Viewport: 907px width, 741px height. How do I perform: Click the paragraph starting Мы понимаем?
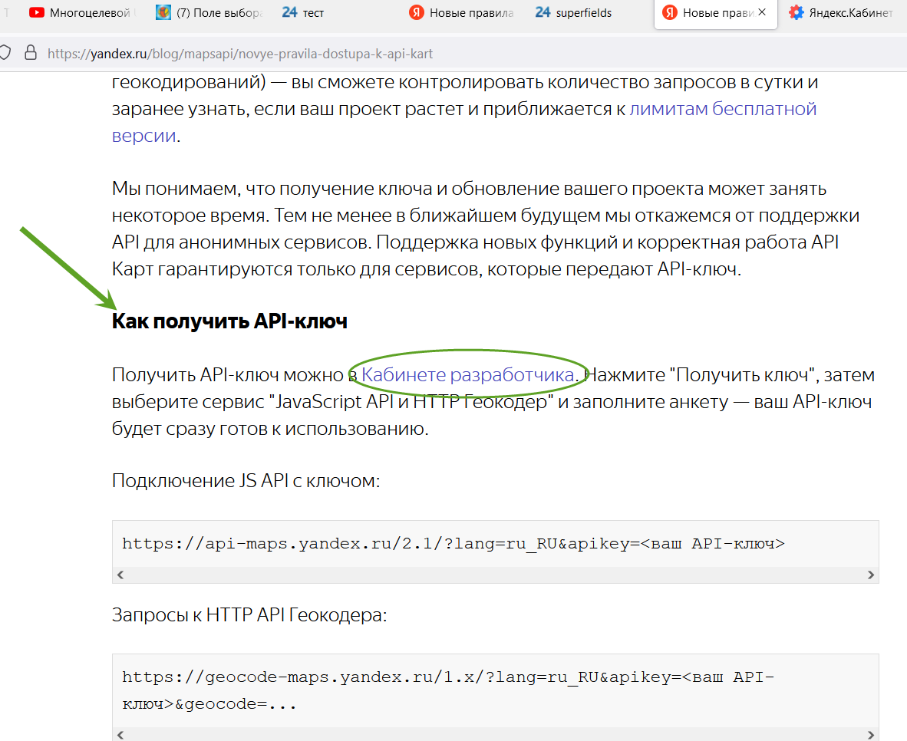tap(486, 229)
